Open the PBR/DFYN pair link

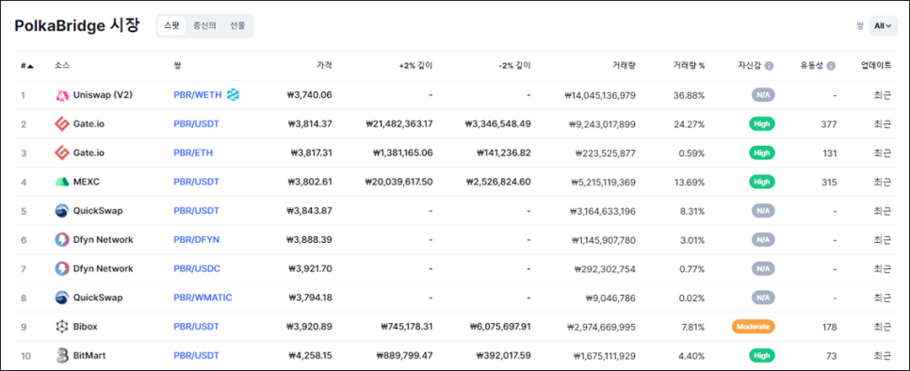pos(196,240)
